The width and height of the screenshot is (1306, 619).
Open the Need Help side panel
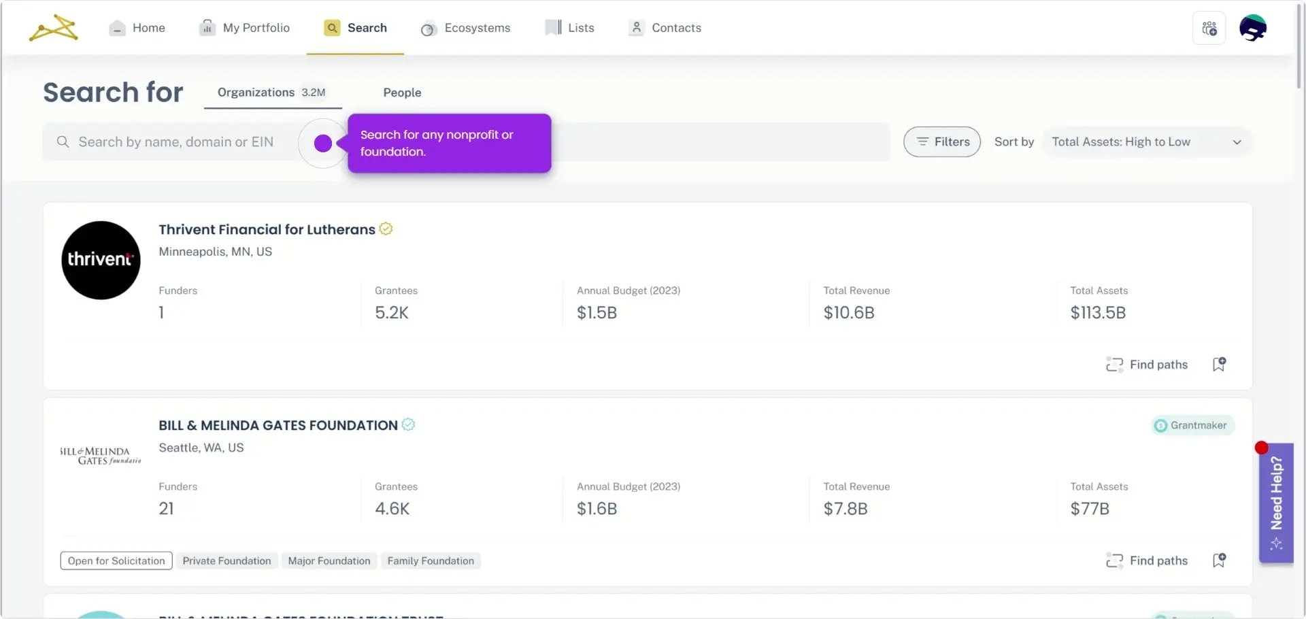(x=1276, y=503)
